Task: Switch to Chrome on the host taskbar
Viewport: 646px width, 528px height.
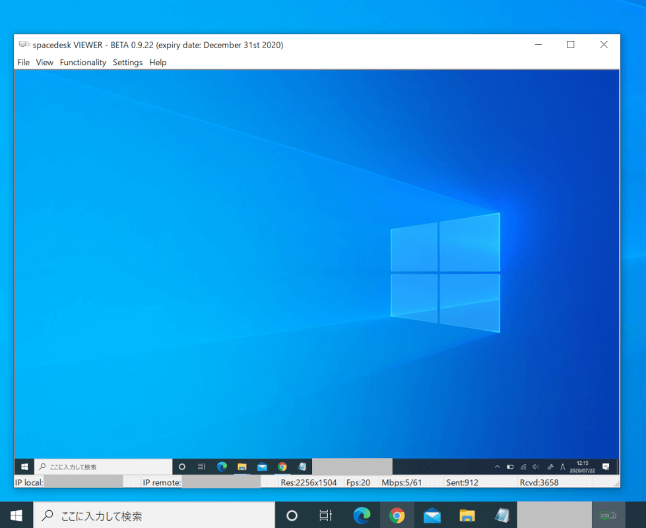Action: (x=397, y=515)
